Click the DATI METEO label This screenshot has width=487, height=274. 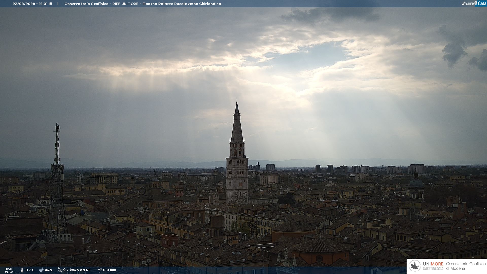(9, 270)
